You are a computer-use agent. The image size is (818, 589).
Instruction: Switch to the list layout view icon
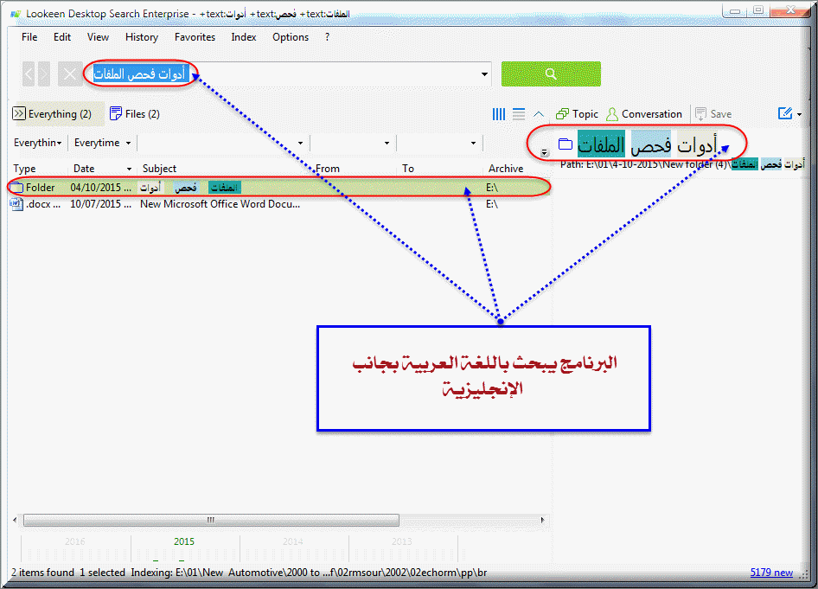tap(519, 113)
